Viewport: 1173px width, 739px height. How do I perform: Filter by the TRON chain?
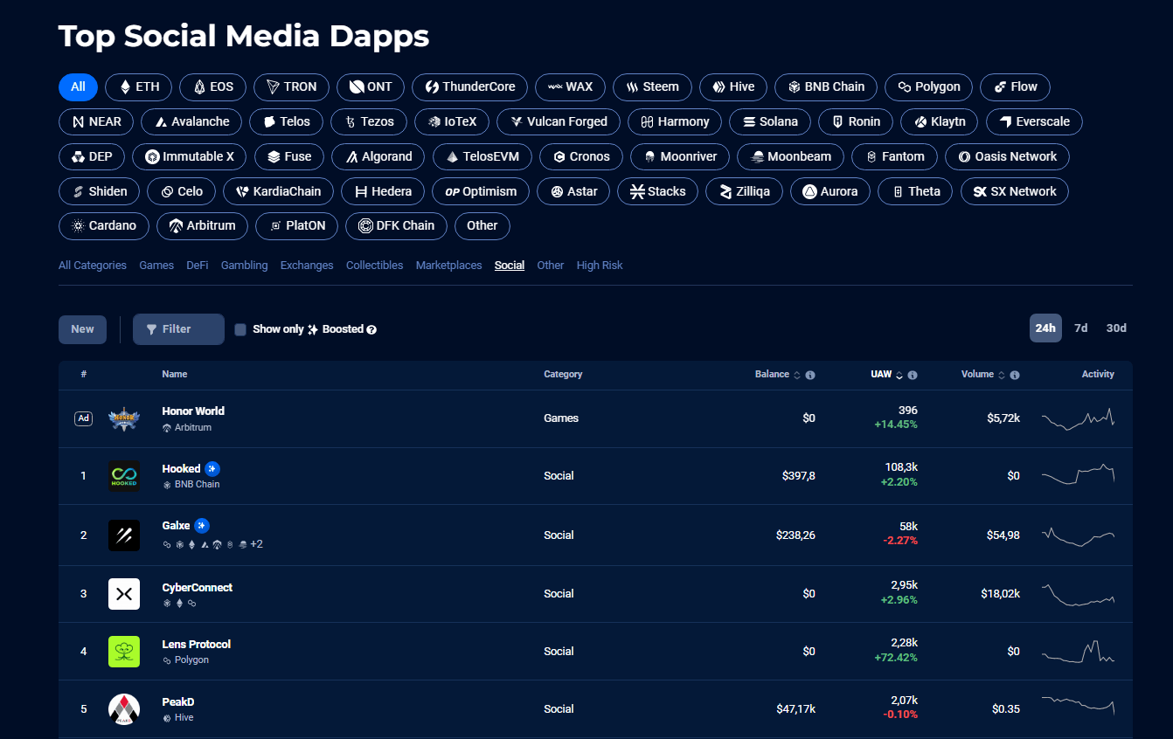coord(291,87)
